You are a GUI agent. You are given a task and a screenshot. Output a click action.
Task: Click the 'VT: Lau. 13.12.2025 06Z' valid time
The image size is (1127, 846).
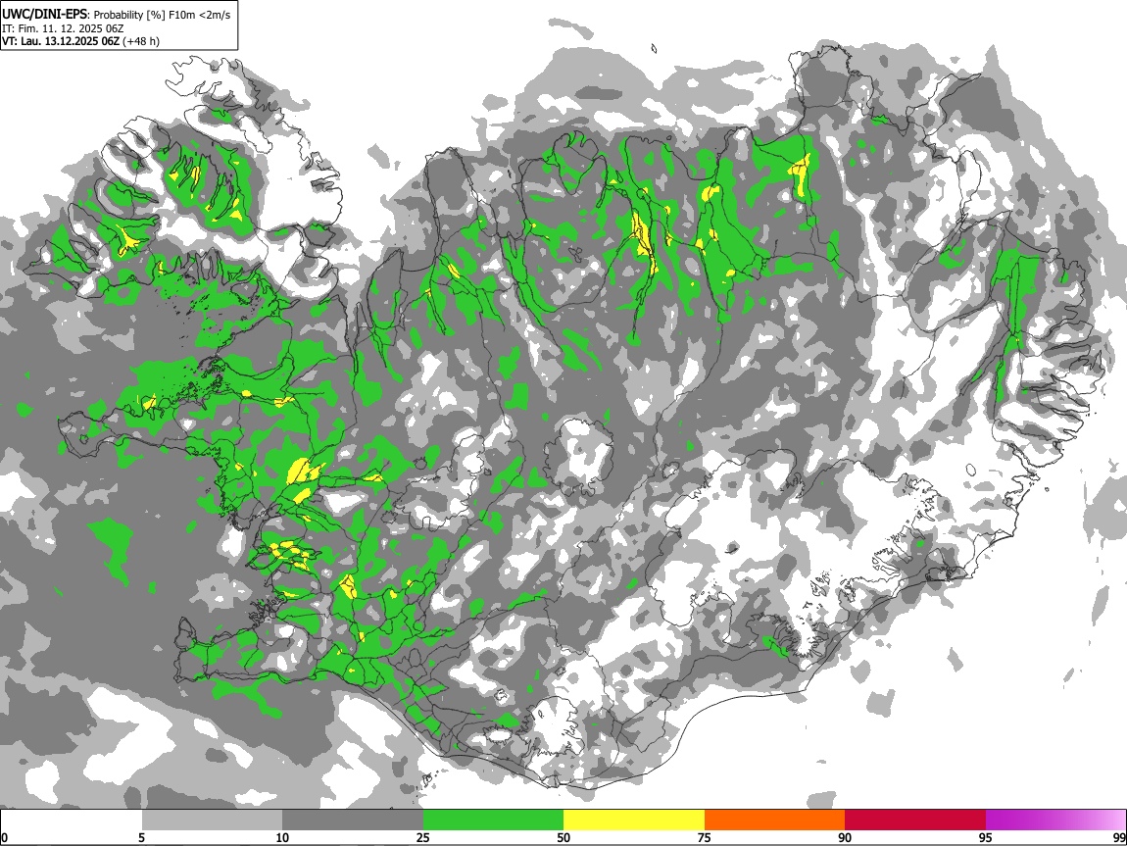[61, 41]
